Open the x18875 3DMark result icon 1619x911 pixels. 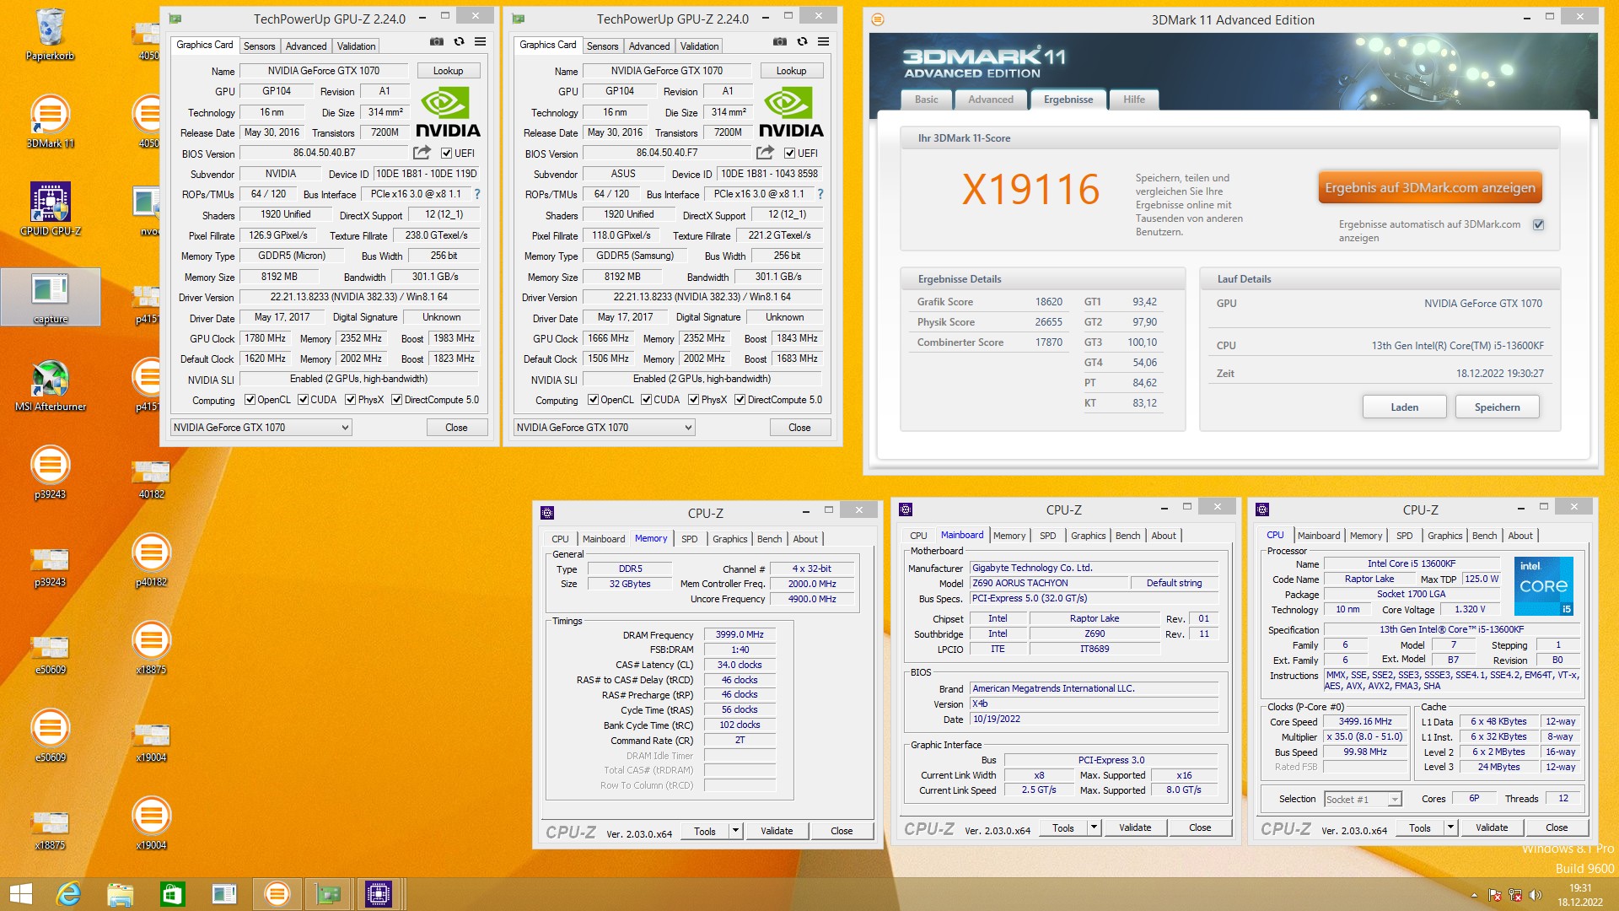(x=151, y=647)
